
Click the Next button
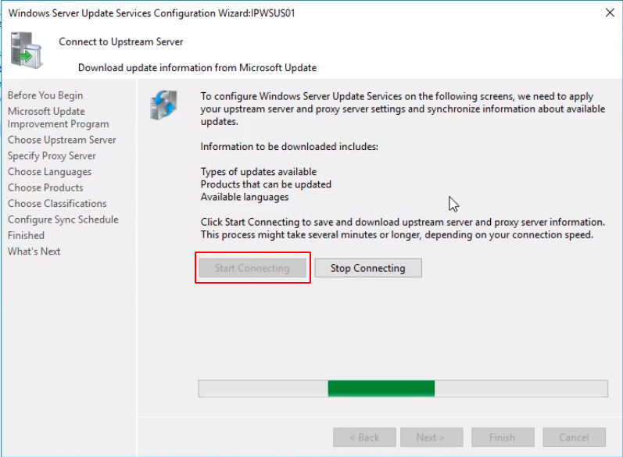pos(431,437)
